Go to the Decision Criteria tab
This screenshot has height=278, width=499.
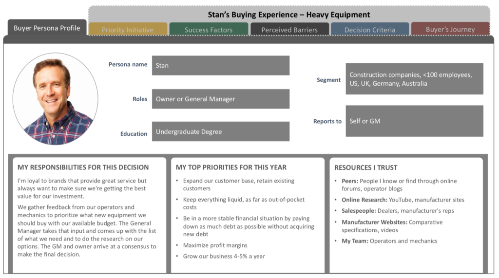point(370,29)
